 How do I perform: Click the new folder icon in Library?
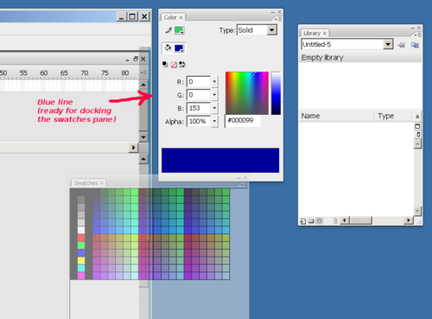pyautogui.click(x=311, y=221)
